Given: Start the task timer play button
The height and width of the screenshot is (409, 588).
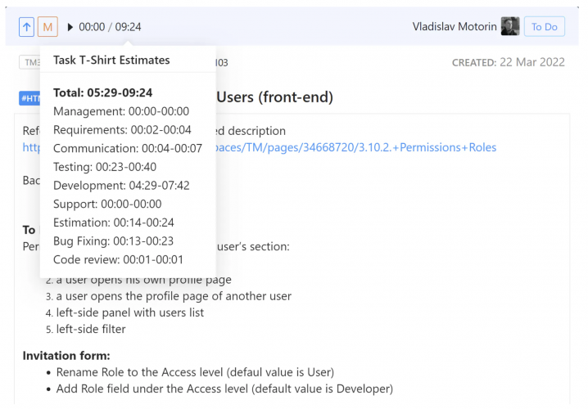Looking at the screenshot, I should [70, 27].
